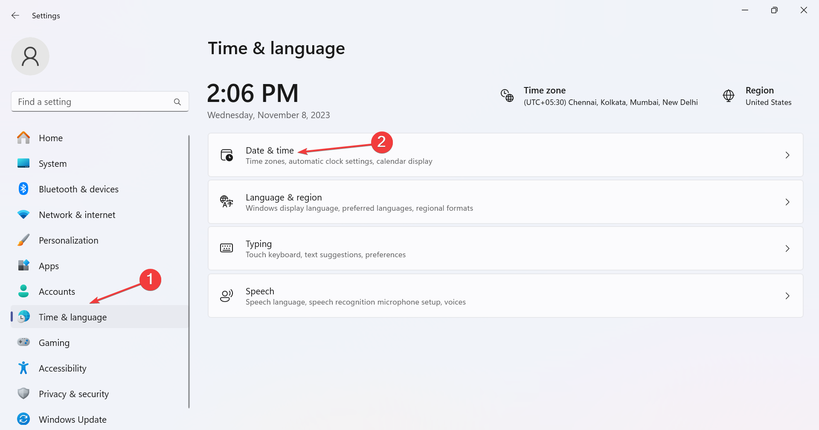Click the Bluetooth icon in sidebar
This screenshot has height=430, width=819.
click(23, 189)
